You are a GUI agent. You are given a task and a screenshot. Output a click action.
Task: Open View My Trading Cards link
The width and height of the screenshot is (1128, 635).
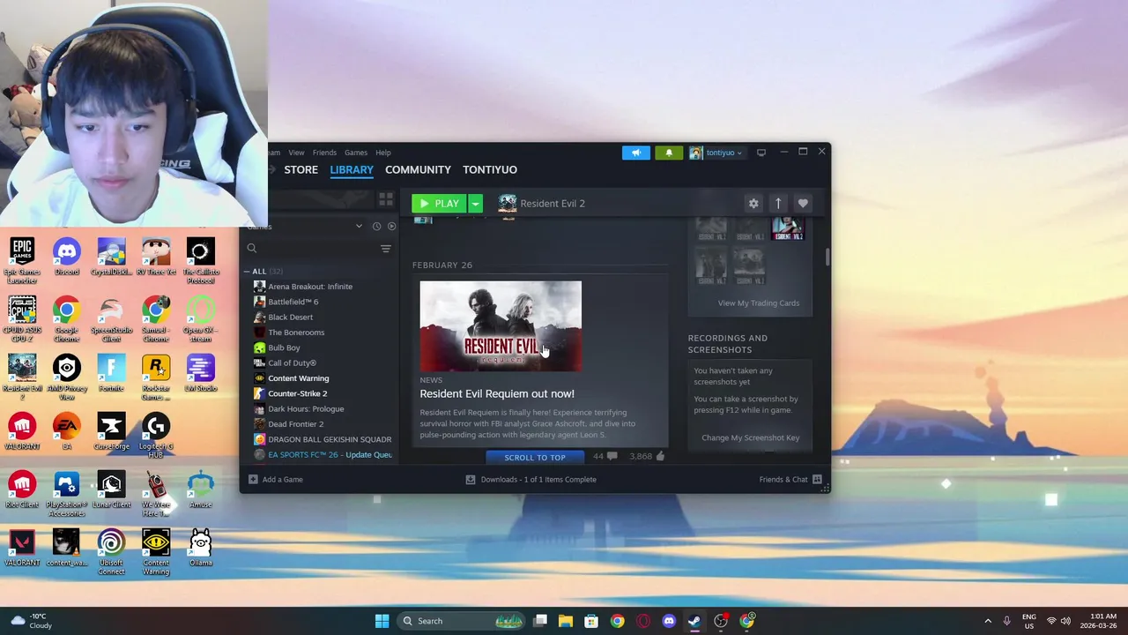pos(759,303)
